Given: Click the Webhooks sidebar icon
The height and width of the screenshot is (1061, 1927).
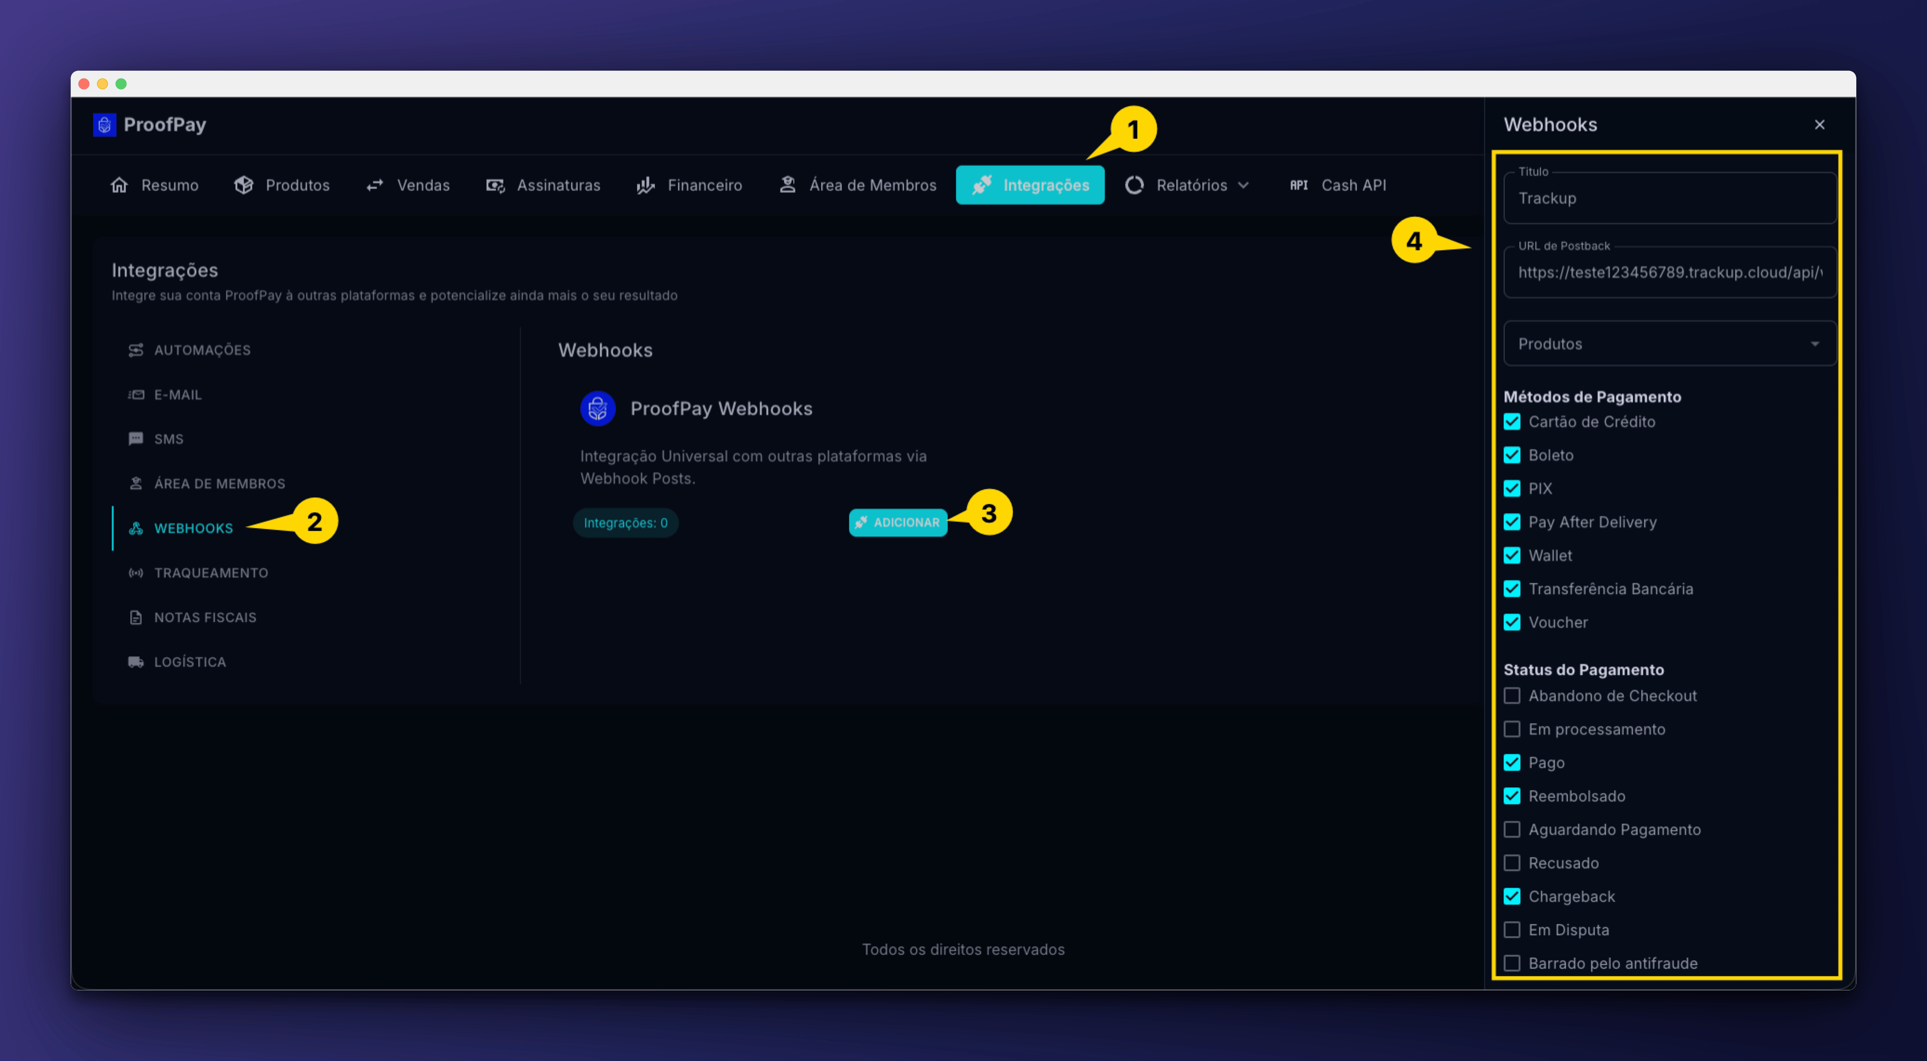Looking at the screenshot, I should tap(135, 528).
